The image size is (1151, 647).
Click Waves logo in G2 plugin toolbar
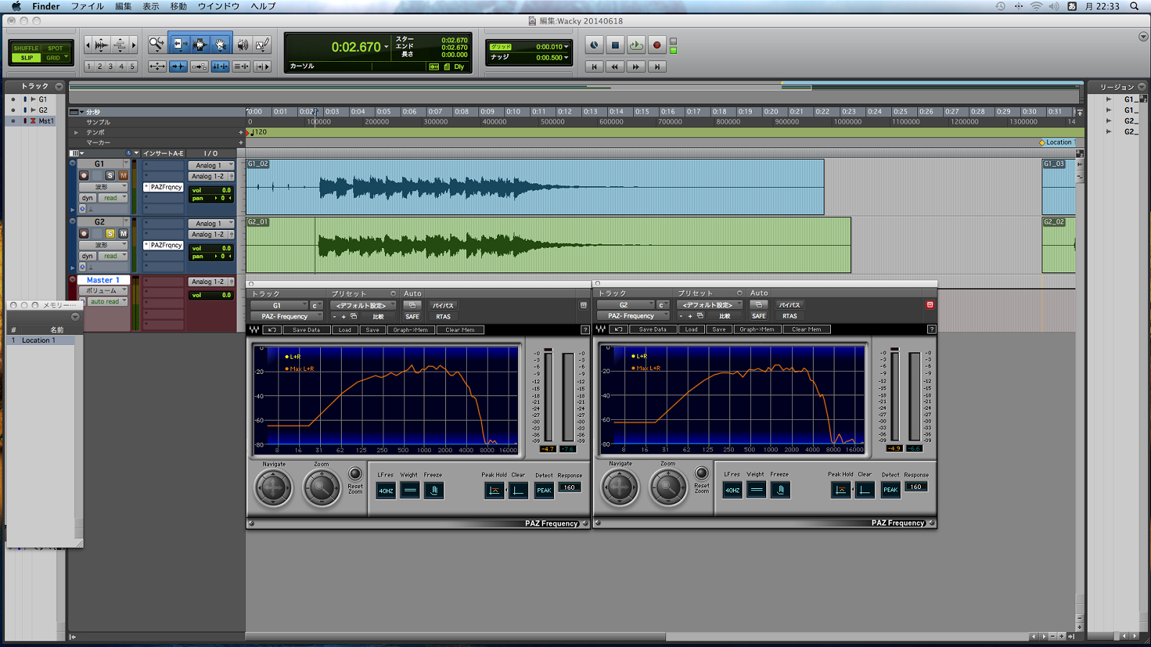coord(601,329)
